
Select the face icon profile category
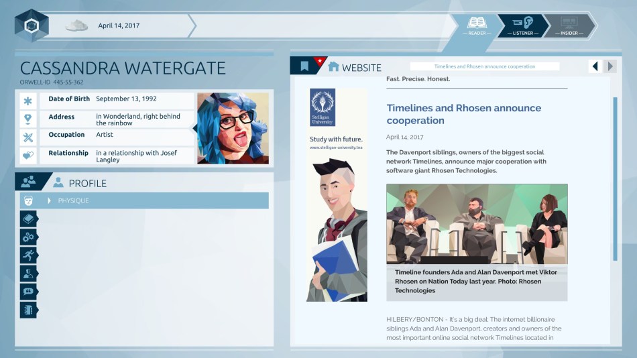28,200
